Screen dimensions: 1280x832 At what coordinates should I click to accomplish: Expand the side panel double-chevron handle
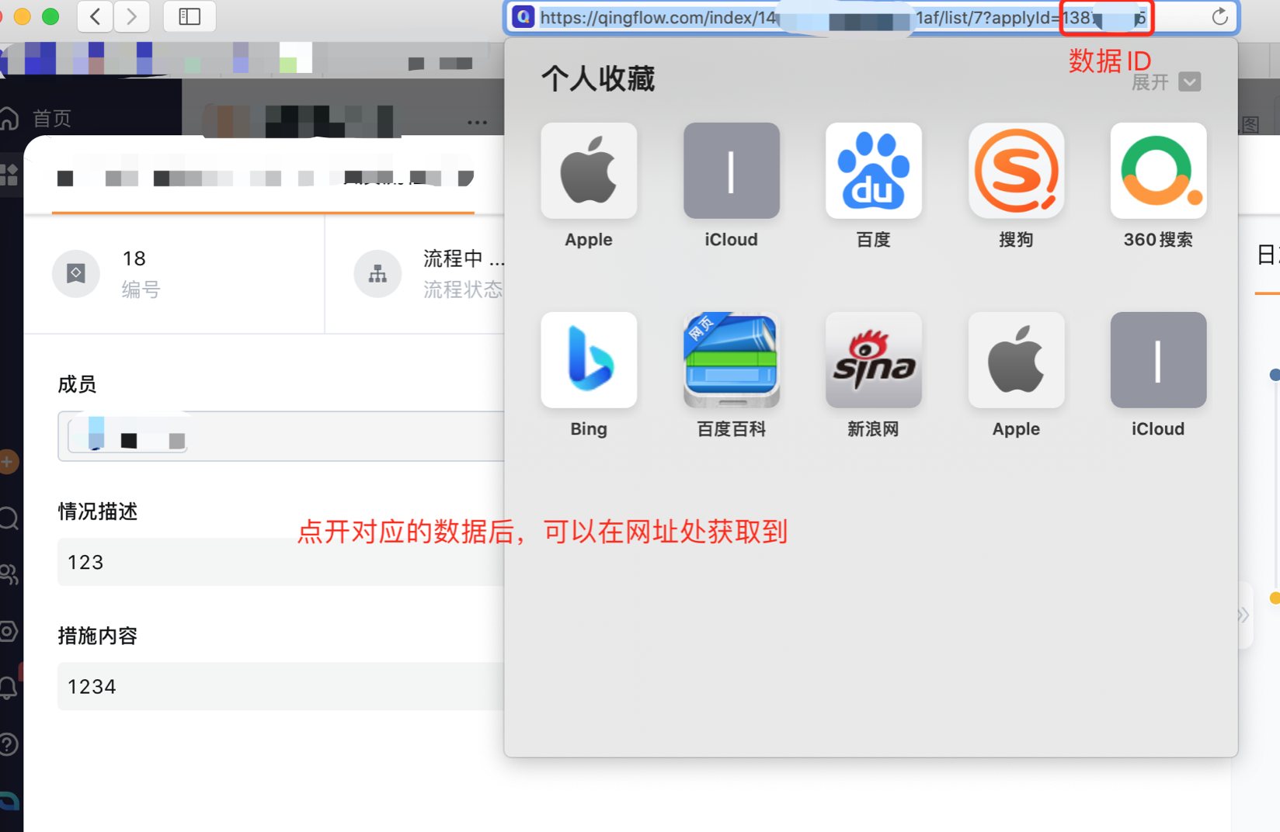1243,615
